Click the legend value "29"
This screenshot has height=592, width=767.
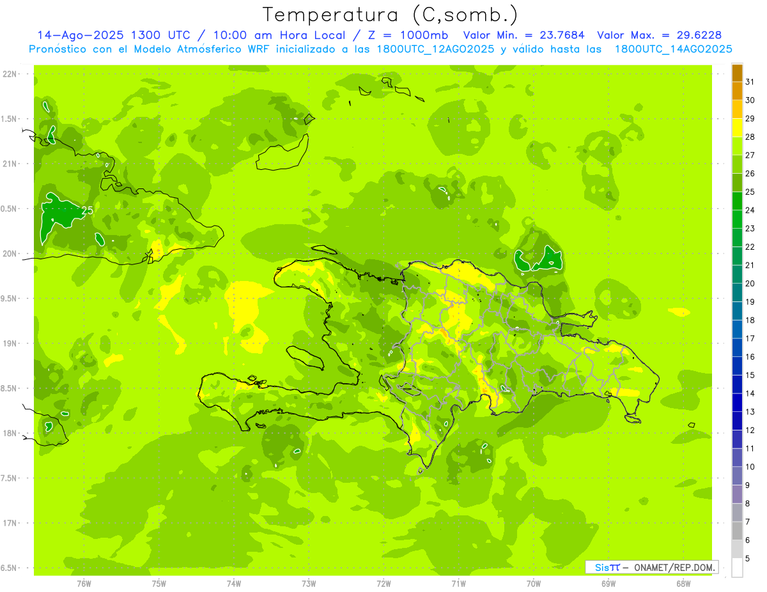(x=750, y=119)
